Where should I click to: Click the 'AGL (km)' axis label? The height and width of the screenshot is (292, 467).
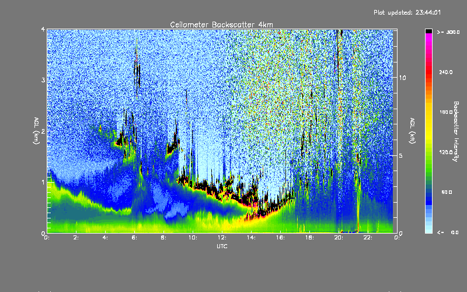coord(37,131)
